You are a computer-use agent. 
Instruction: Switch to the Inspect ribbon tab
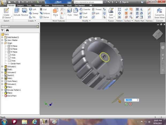(x=20, y=5)
